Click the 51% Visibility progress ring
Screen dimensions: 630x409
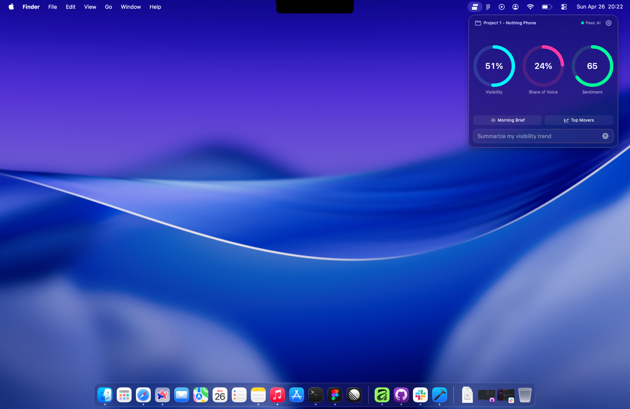pyautogui.click(x=494, y=66)
